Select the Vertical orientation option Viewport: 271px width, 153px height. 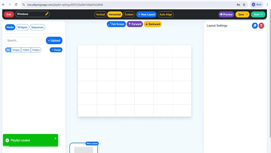(x=100, y=14)
